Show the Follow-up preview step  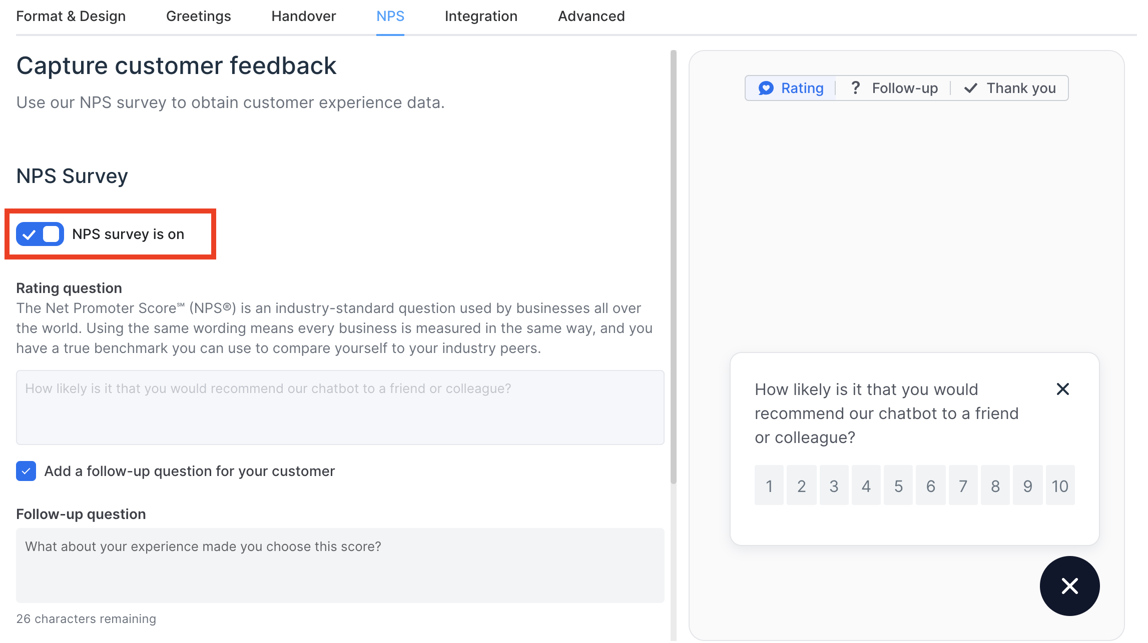[894, 88]
